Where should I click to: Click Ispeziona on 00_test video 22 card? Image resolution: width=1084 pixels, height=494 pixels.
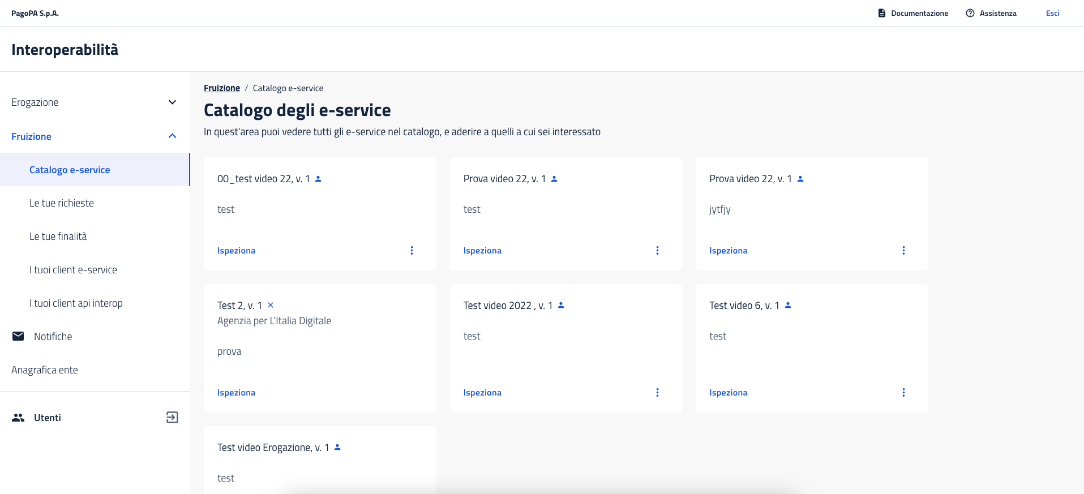pyautogui.click(x=236, y=250)
